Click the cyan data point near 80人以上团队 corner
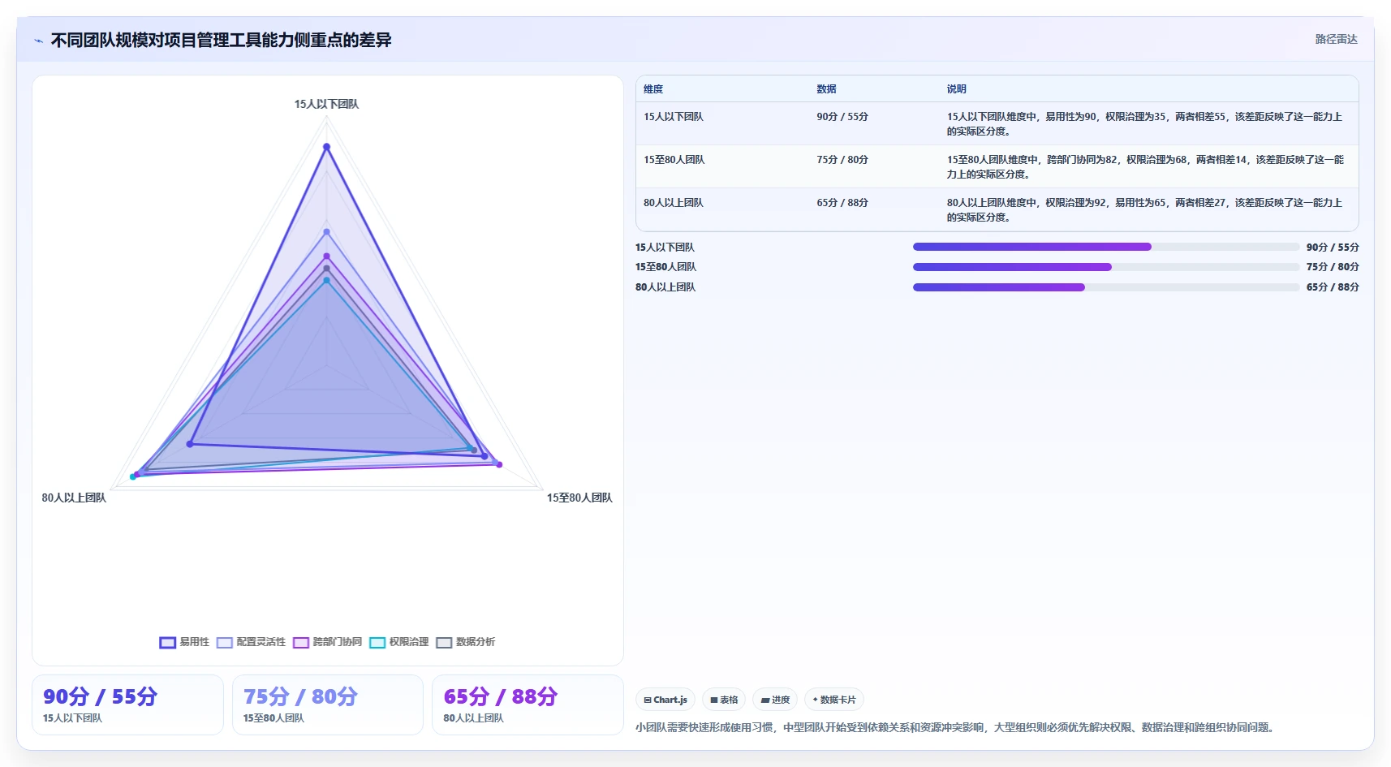Viewport: 1391px width, 767px height. (133, 476)
